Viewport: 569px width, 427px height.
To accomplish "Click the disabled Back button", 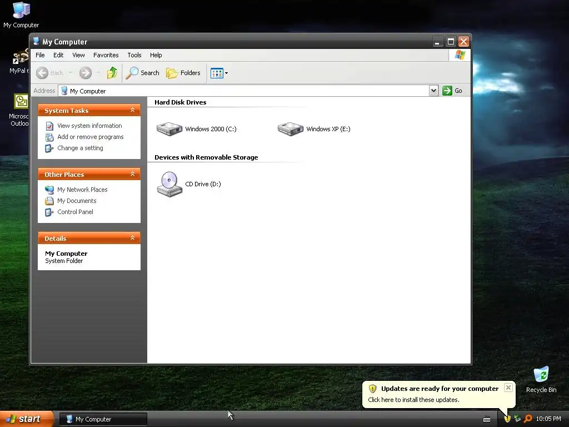I will coord(50,73).
